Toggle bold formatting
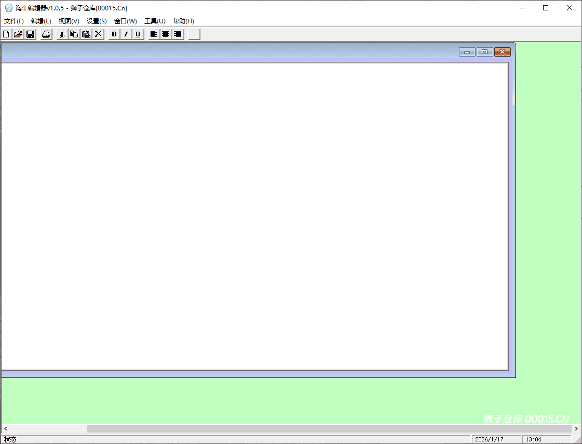This screenshot has width=582, height=444. (114, 34)
